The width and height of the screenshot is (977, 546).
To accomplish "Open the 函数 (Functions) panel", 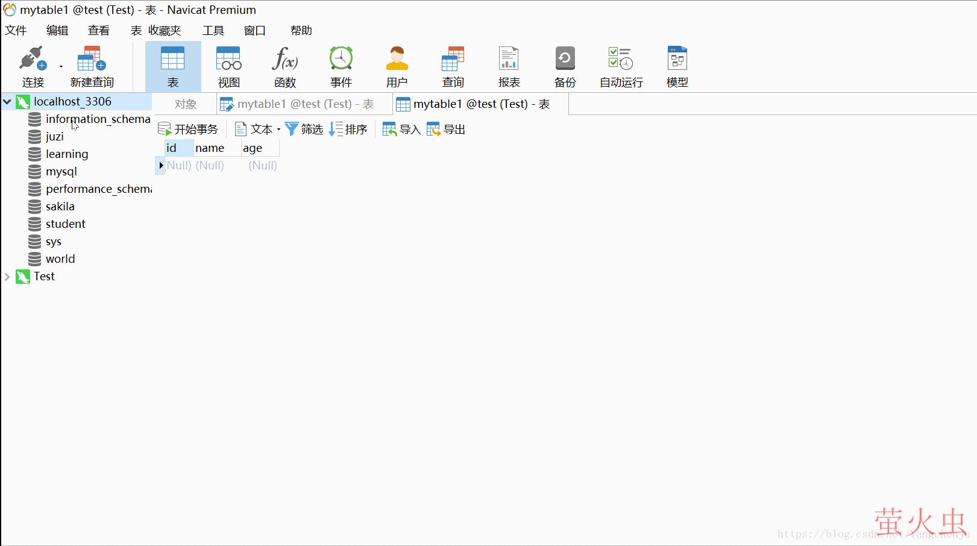I will click(284, 65).
